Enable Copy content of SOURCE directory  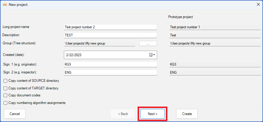pos(5,81)
